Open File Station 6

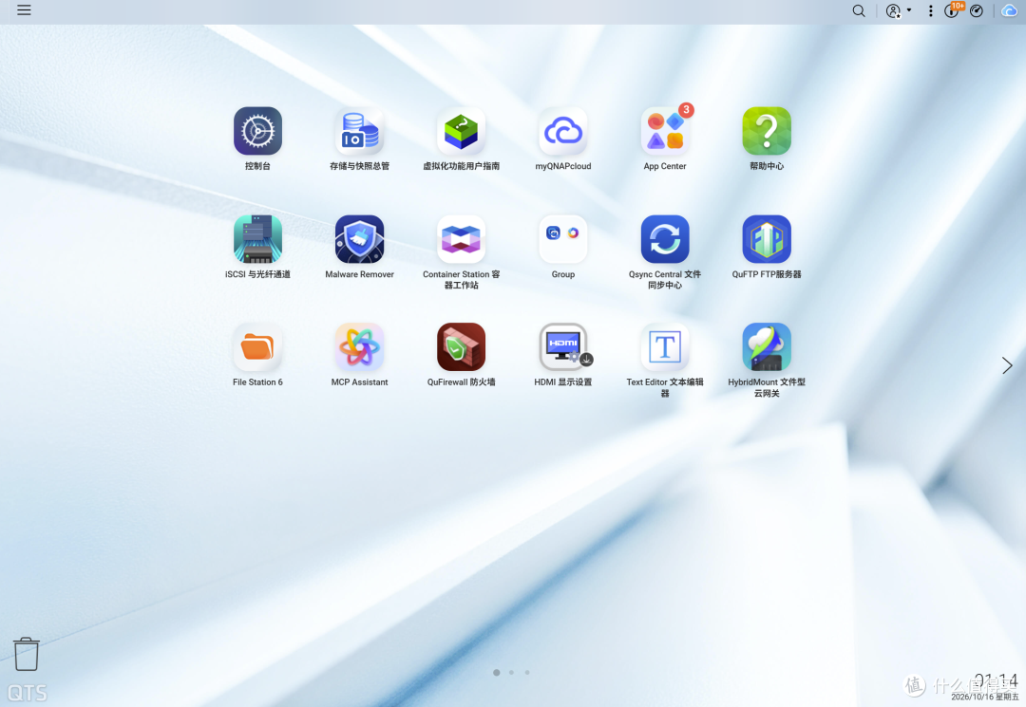[x=257, y=347]
